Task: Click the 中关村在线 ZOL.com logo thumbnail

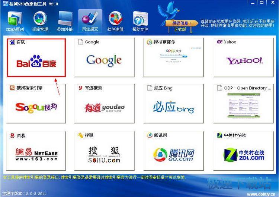Action: coord(244,154)
